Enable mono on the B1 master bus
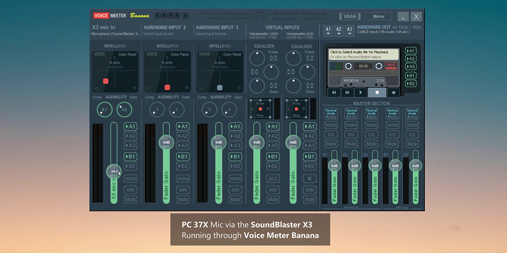 click(392, 125)
